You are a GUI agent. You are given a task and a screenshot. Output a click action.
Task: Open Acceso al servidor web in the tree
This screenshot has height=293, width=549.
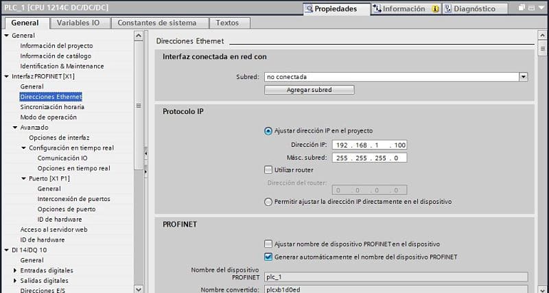[54, 229]
